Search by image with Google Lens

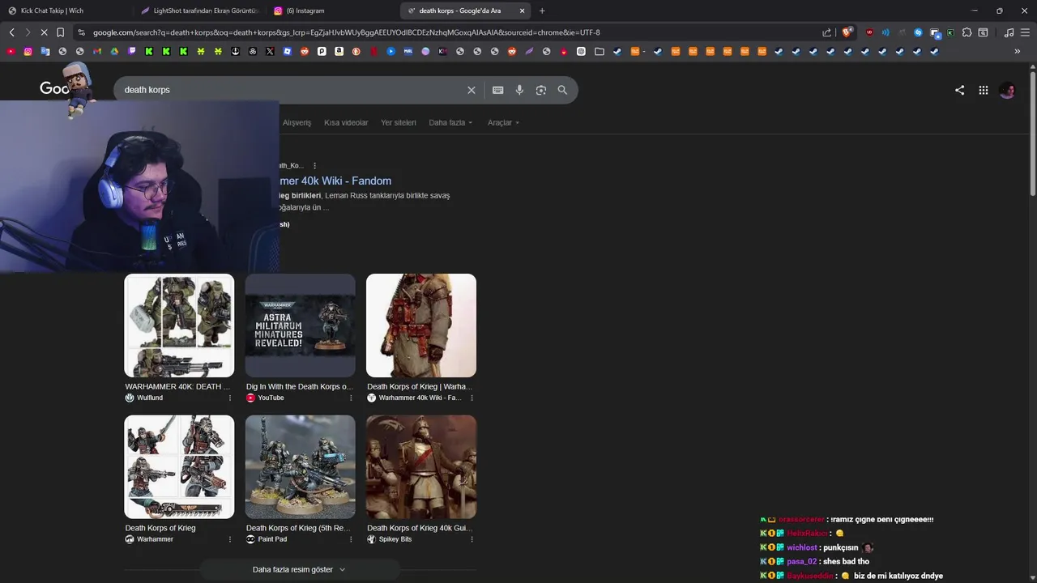541,90
